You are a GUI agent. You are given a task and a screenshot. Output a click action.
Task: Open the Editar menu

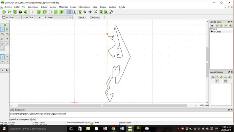click(x=17, y=7)
